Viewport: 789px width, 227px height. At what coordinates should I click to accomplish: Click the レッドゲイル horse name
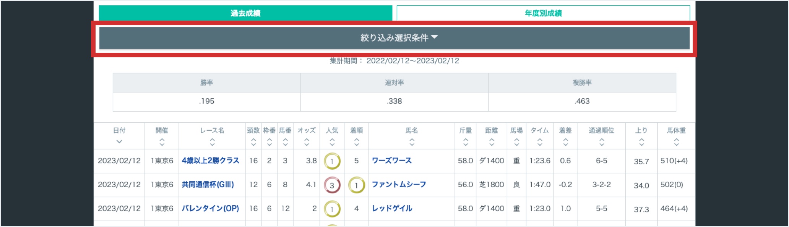click(x=392, y=208)
